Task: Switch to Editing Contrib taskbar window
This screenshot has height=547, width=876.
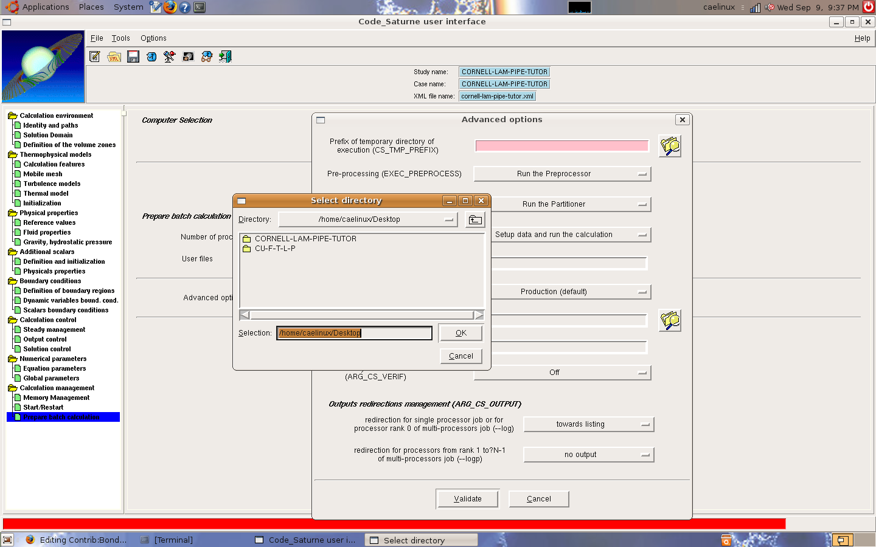Action: 78,540
